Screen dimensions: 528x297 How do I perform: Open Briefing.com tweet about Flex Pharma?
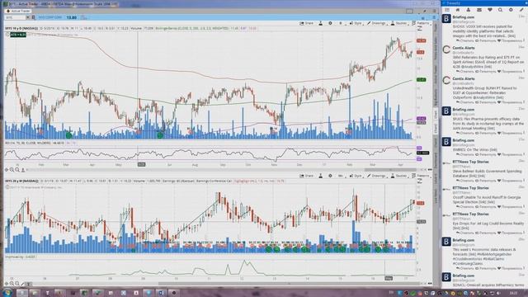coord(484,121)
